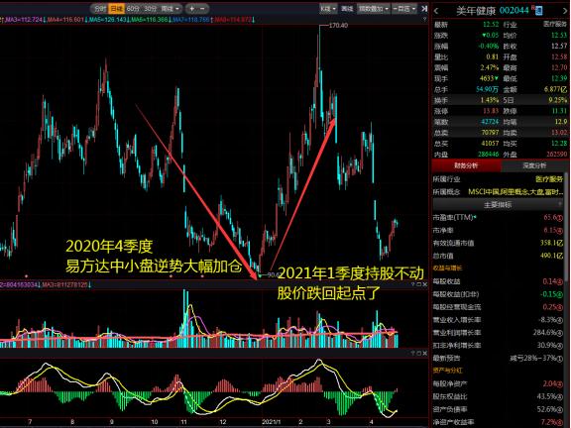Click info circle next to 市净率 value
Image resolution: width=571 pixels, height=428 pixels.
pos(560,231)
